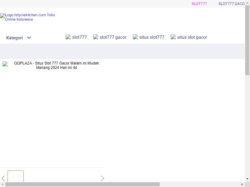
Task: Go to the next thumbnail with right arrow
Action: coord(102,178)
